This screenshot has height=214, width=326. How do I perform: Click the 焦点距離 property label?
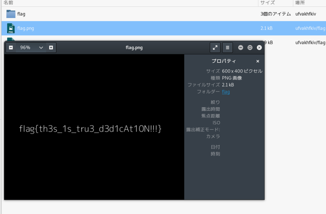point(211,116)
